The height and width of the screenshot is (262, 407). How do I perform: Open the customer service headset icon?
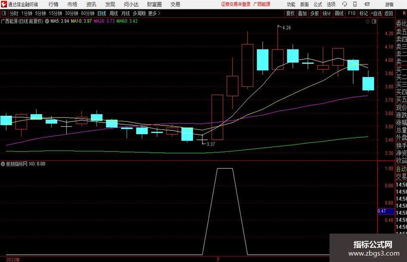click(345, 4)
